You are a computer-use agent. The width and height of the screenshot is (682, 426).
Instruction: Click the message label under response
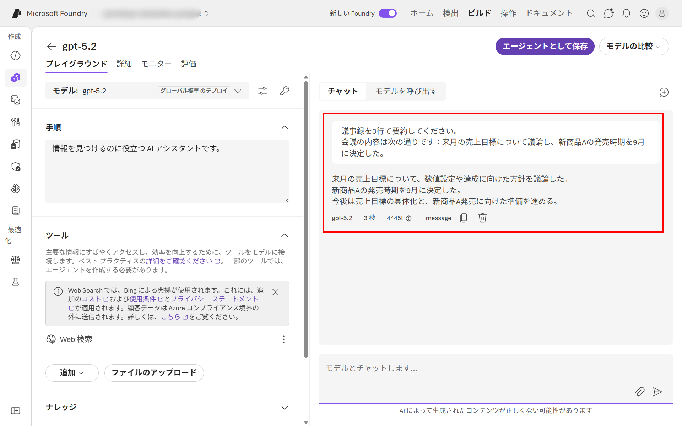pos(438,218)
